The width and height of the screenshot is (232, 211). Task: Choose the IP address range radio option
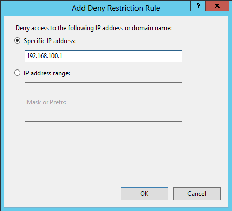17,73
